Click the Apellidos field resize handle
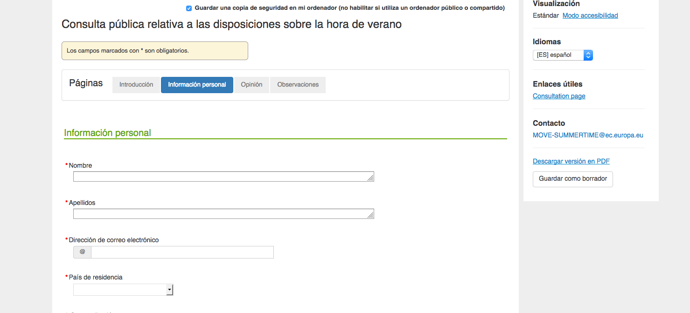 [x=370, y=215]
